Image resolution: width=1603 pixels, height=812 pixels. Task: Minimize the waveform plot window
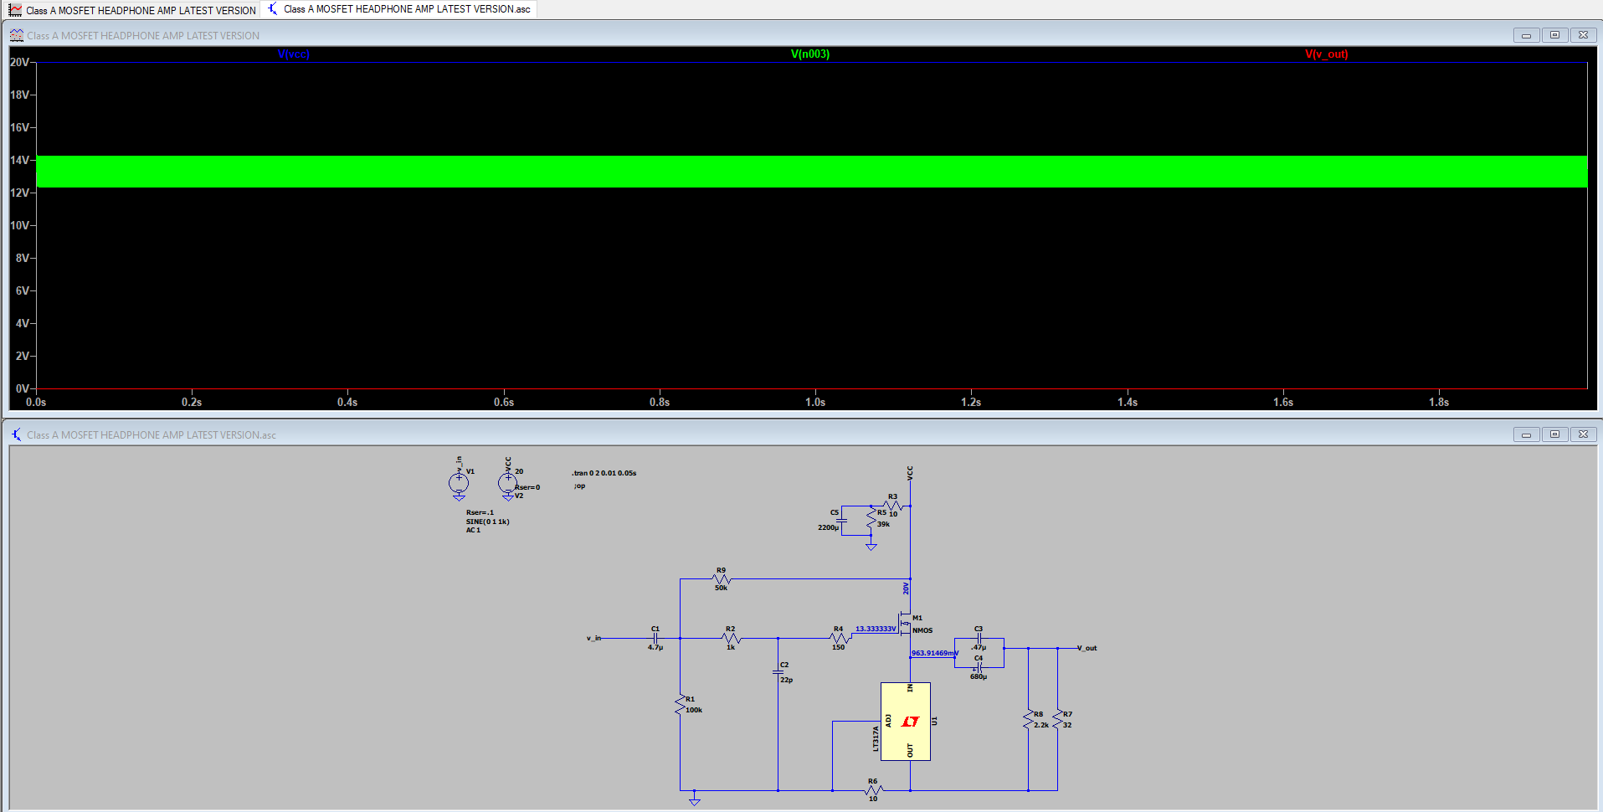tap(1526, 35)
